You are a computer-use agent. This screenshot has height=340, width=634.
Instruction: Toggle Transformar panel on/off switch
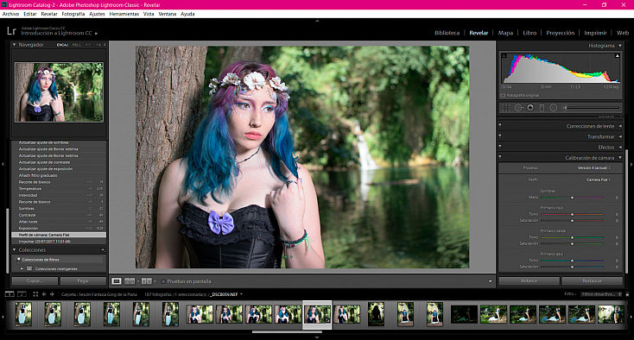coord(500,136)
